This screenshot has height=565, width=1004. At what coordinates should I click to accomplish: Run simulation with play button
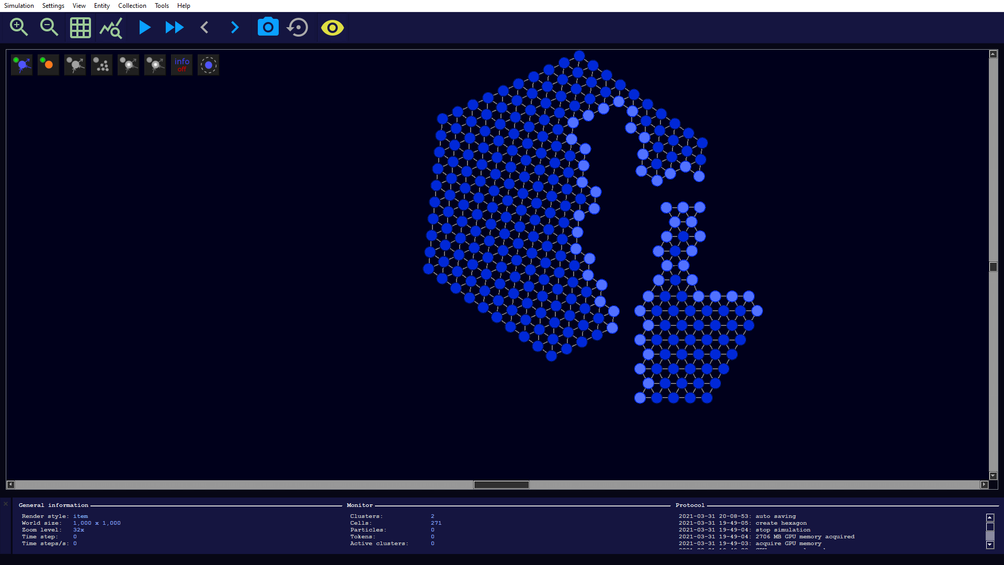pyautogui.click(x=145, y=27)
